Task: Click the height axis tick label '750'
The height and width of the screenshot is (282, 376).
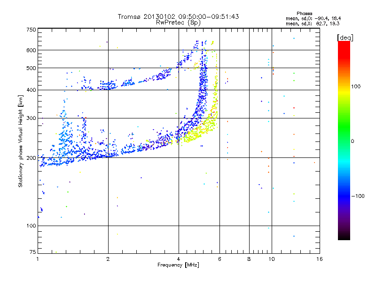Action: coord(31,30)
